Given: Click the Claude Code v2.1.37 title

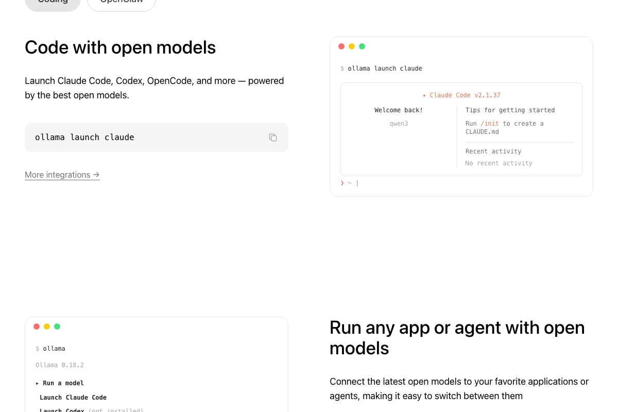Looking at the screenshot, I should click(461, 95).
